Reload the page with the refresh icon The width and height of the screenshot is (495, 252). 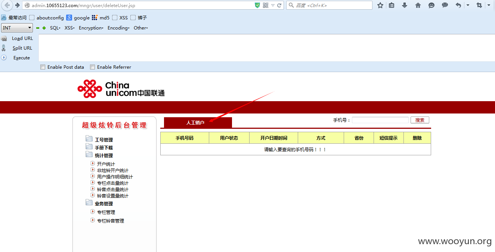[x=279, y=5]
